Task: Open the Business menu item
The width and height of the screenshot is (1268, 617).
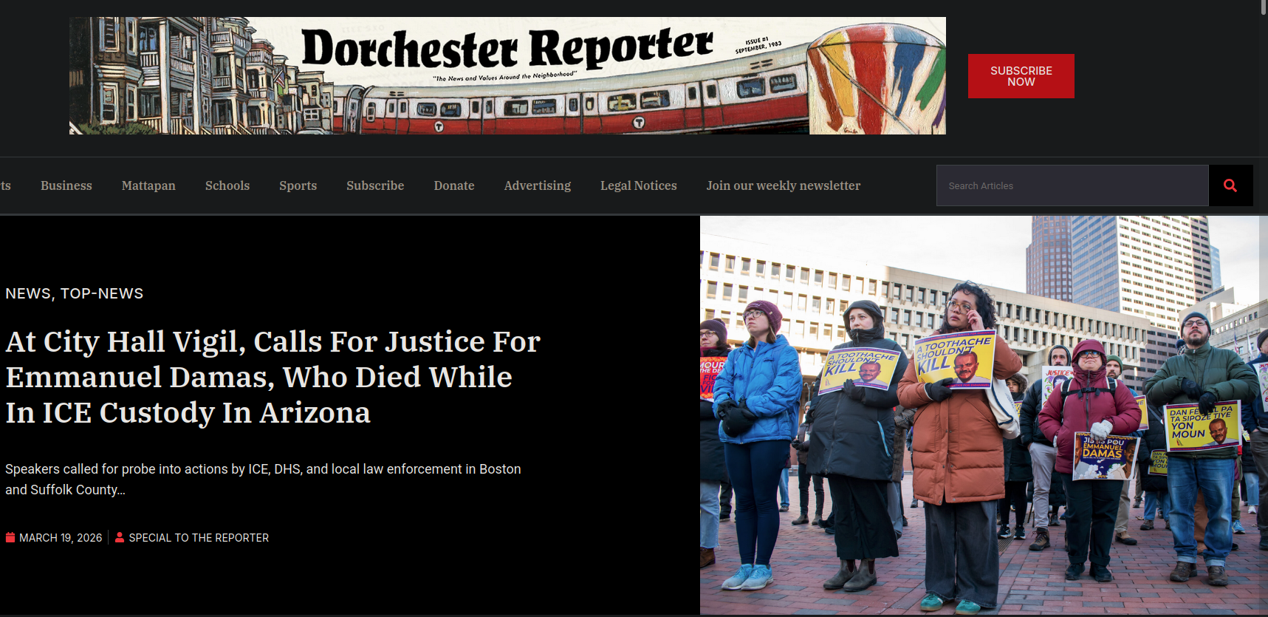Action: [66, 186]
